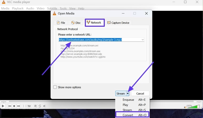The width and height of the screenshot is (203, 118).
Task: Open the View menu
Action: pos(72,8)
